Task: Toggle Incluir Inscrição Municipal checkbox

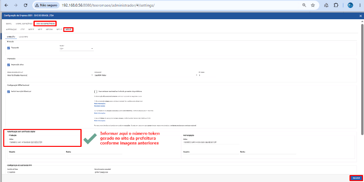Action: click(x=8, y=91)
